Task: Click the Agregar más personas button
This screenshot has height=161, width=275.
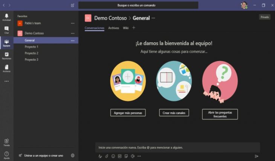Action: click(x=128, y=113)
